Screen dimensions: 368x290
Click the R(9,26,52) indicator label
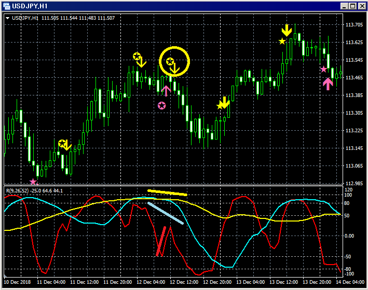(x=17, y=191)
